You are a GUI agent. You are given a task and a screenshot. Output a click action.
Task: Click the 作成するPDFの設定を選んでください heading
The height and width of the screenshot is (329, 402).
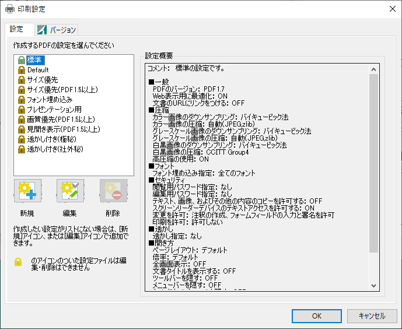point(64,45)
